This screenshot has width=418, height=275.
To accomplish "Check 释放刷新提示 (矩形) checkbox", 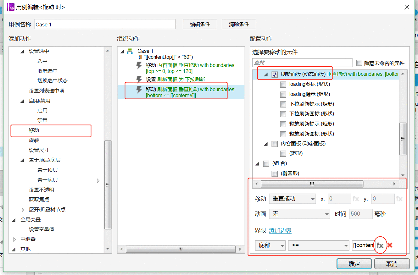I will (283, 124).
